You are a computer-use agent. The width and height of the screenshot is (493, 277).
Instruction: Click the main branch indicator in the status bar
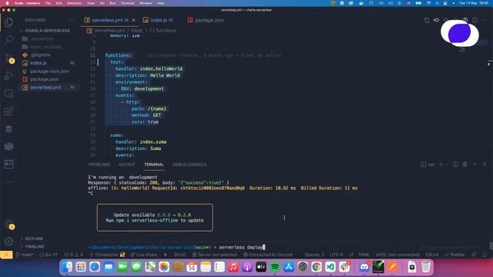(25, 255)
